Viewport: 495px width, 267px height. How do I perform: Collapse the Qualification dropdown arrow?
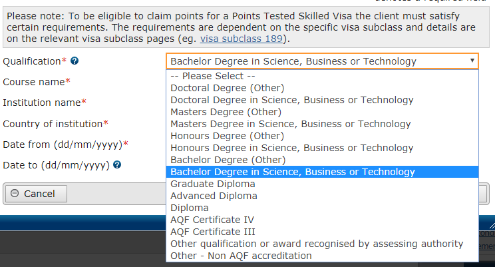[472, 61]
